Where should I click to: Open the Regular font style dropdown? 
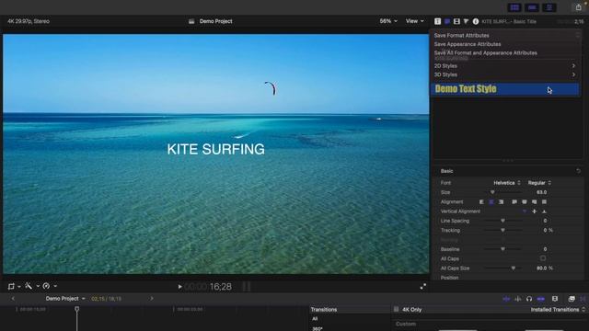coord(539,183)
